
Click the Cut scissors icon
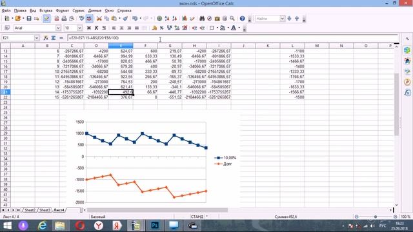(99, 19)
